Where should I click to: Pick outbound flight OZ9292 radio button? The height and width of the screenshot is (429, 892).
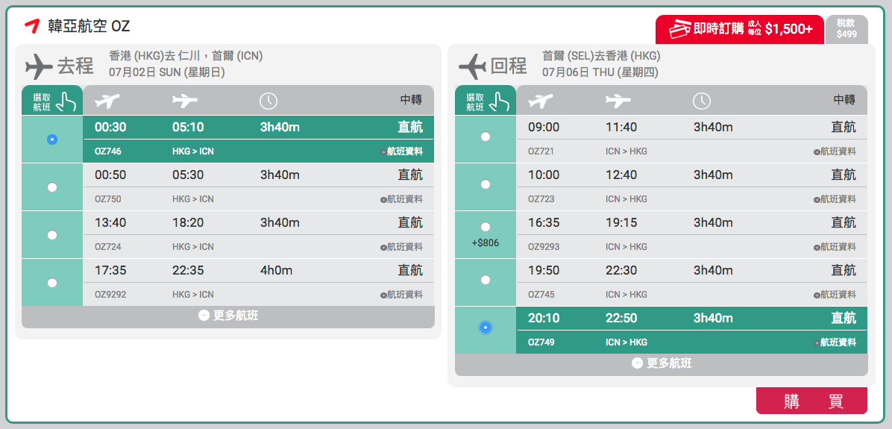click(52, 282)
